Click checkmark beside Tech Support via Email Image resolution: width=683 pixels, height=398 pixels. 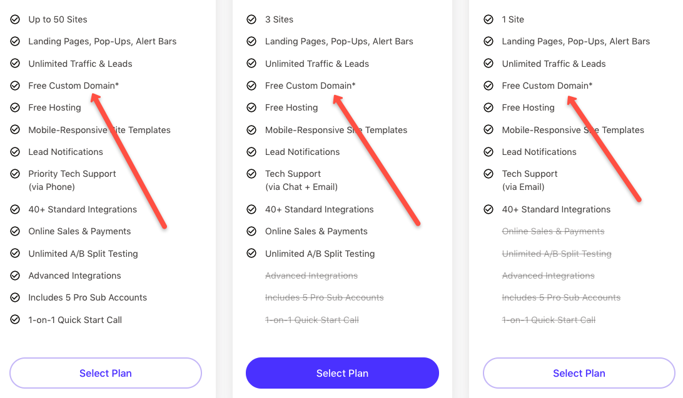(488, 174)
